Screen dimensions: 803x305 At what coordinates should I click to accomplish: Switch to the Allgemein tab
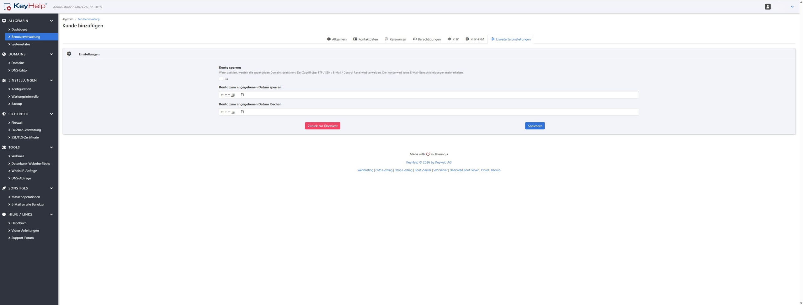click(x=337, y=39)
